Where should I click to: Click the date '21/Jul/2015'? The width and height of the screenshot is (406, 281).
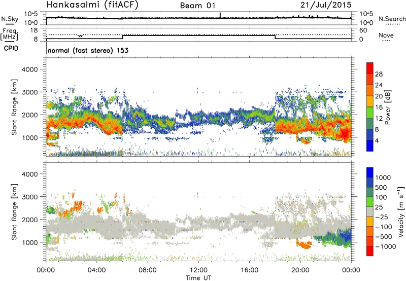tap(326, 5)
